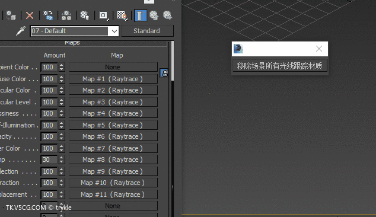Pick material with the eyedropper tool
The image size is (376, 217).
[21, 31]
